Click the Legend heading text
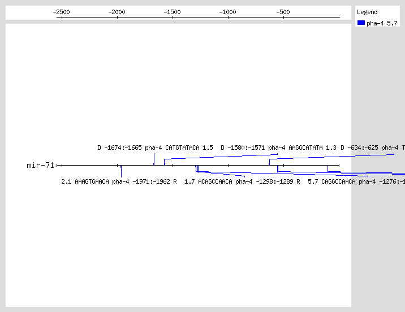 pyautogui.click(x=367, y=12)
